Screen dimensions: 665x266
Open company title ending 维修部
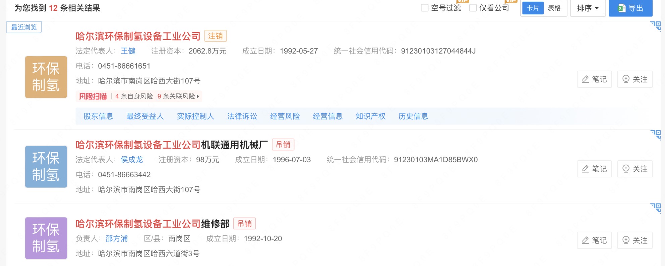point(153,224)
